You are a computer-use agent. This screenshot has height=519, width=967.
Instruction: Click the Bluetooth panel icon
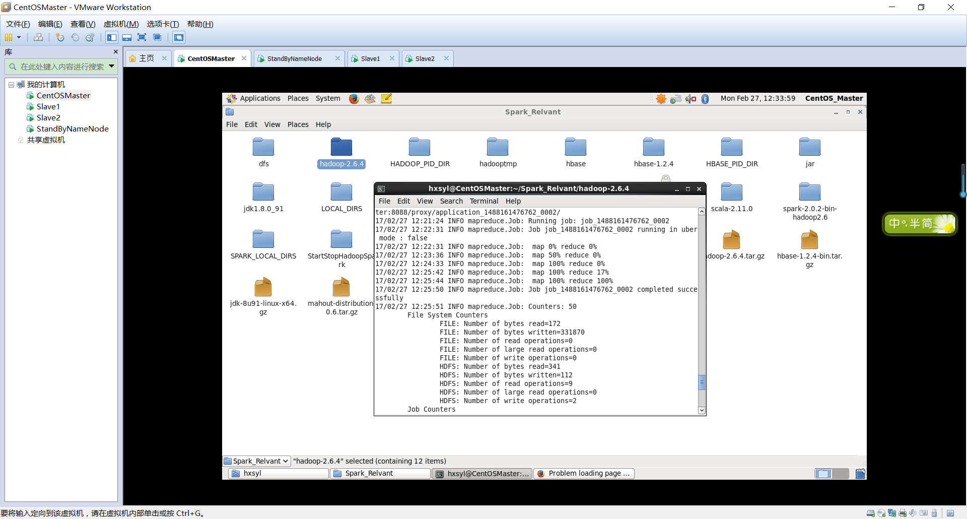705,99
